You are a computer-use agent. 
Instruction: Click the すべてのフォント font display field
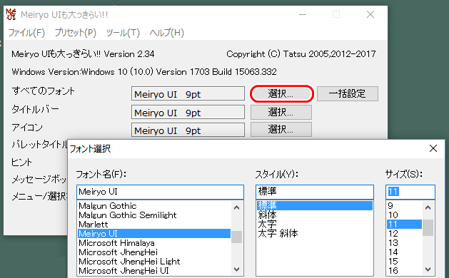tap(188, 93)
